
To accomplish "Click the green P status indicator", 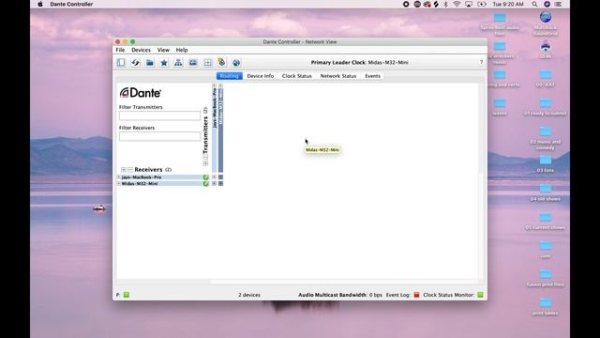I will point(127,295).
